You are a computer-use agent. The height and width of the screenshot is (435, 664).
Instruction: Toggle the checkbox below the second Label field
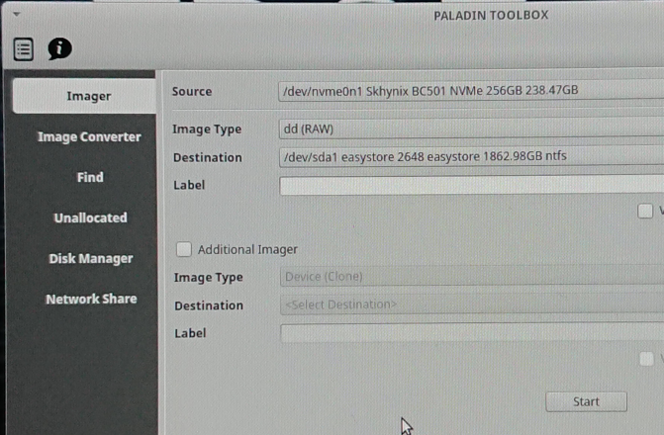point(646,359)
